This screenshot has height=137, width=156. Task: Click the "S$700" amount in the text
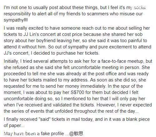click(77, 92)
